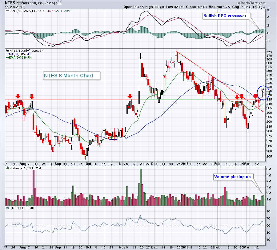Click the Volume 1.7M header value
277x250 pixels.
pyautogui.click(x=219, y=7)
